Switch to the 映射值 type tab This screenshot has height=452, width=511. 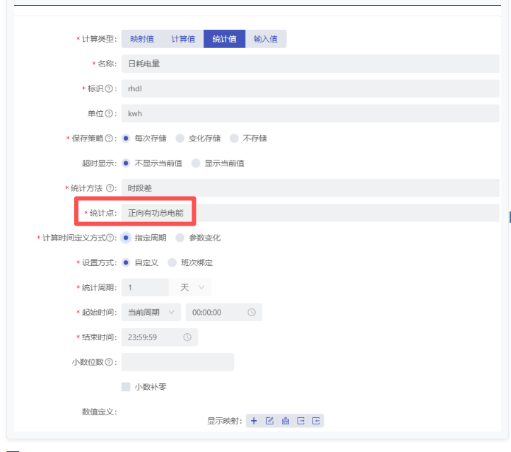[142, 39]
